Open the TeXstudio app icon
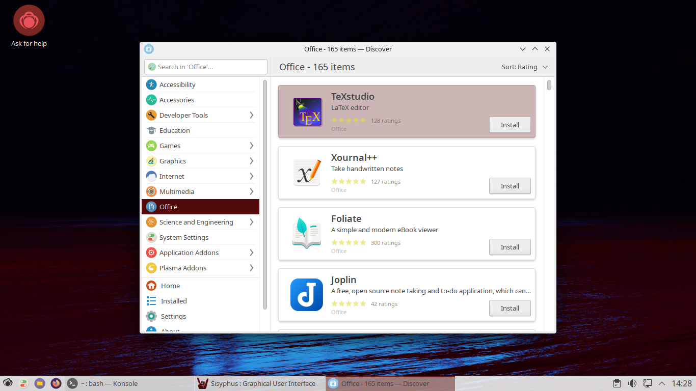The image size is (696, 391). (307, 111)
